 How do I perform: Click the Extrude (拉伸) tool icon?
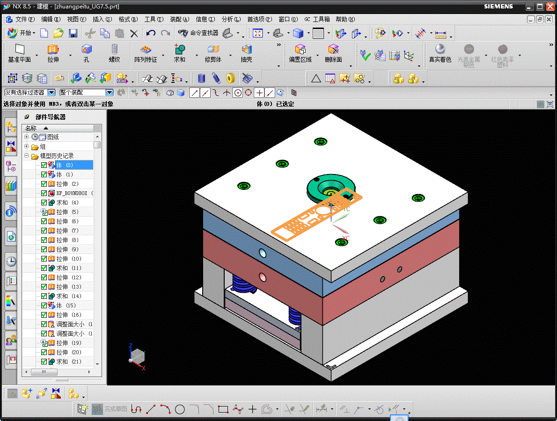click(x=53, y=50)
